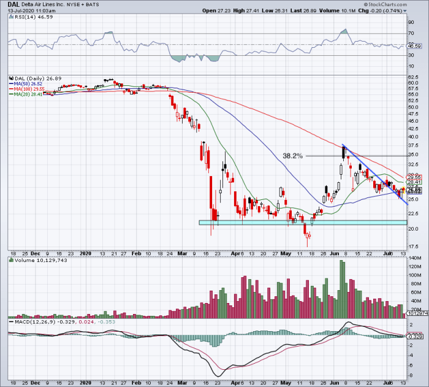Click the RSI(14) 46.59 legend text

(x=34, y=17)
